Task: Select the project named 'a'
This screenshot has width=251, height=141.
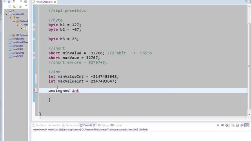Action: coord(13,11)
